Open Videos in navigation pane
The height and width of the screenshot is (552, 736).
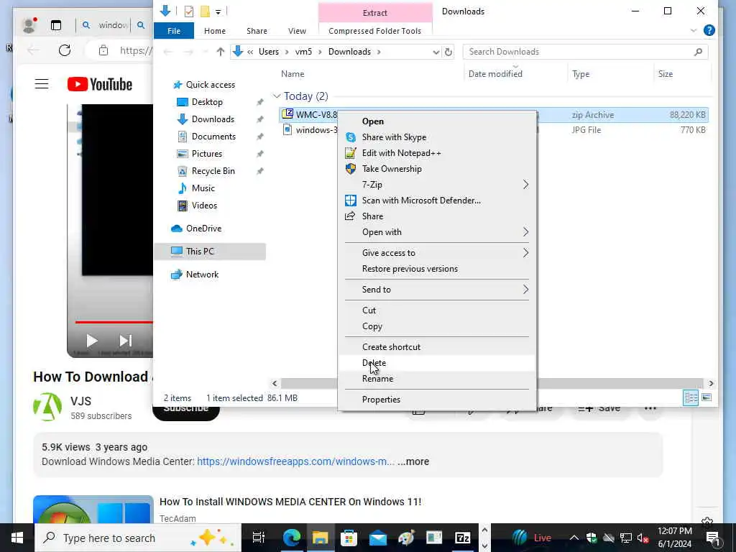click(x=204, y=206)
